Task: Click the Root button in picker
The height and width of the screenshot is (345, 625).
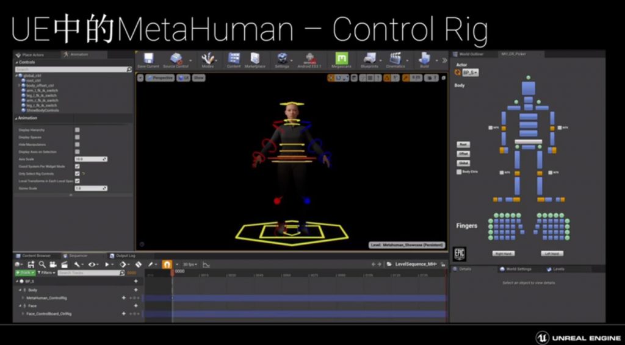Action: pos(463,144)
